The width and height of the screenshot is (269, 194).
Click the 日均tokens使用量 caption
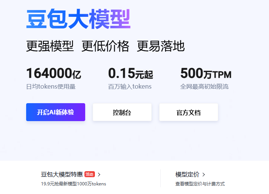(x=51, y=86)
